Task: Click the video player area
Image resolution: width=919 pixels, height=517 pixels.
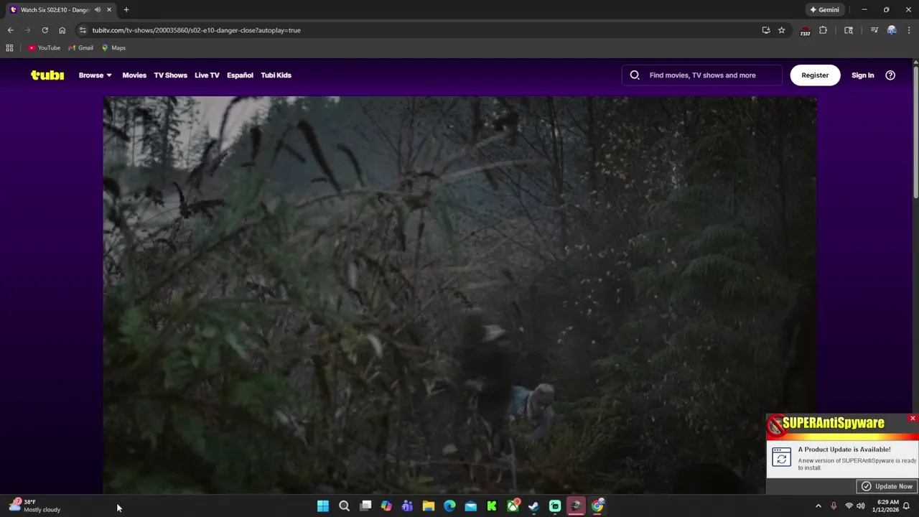Action: tap(459, 294)
